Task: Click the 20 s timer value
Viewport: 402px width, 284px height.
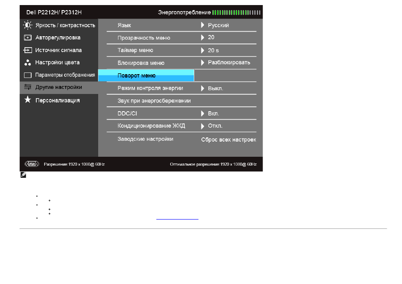Action: tap(213, 51)
